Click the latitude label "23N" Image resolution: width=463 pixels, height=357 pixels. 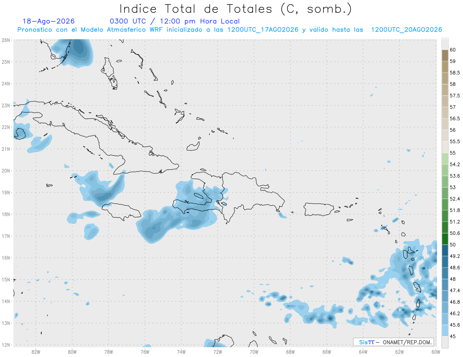pos(6,105)
